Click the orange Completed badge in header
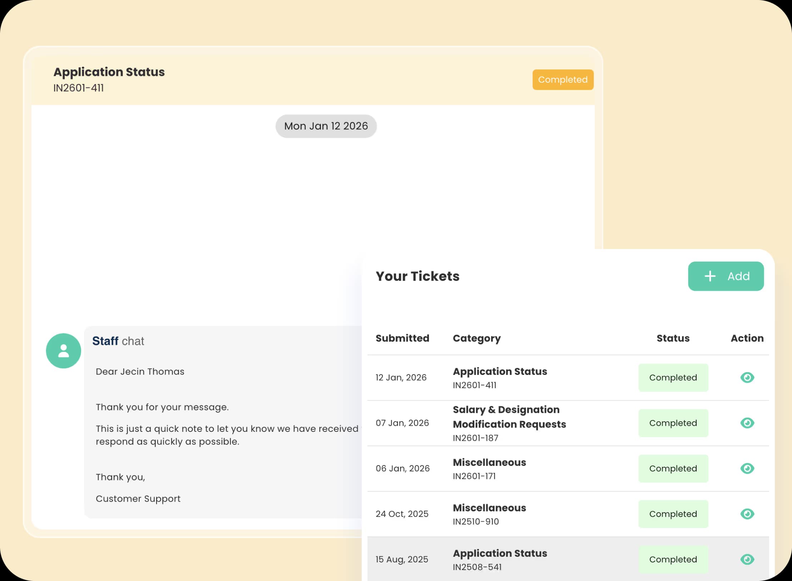Viewport: 792px width, 581px height. [x=563, y=80]
